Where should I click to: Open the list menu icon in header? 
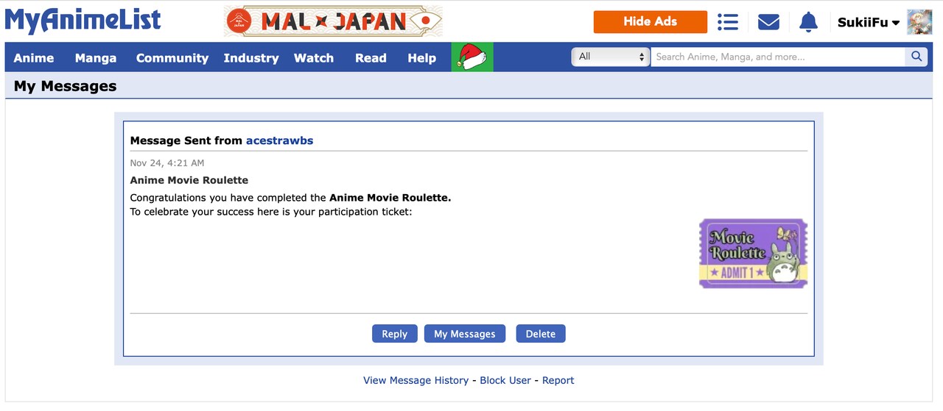point(728,22)
